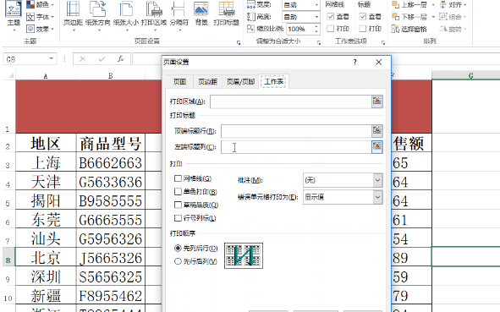The image size is (500, 312).
Task: Open the 组合 group menu
Action: (453, 17)
